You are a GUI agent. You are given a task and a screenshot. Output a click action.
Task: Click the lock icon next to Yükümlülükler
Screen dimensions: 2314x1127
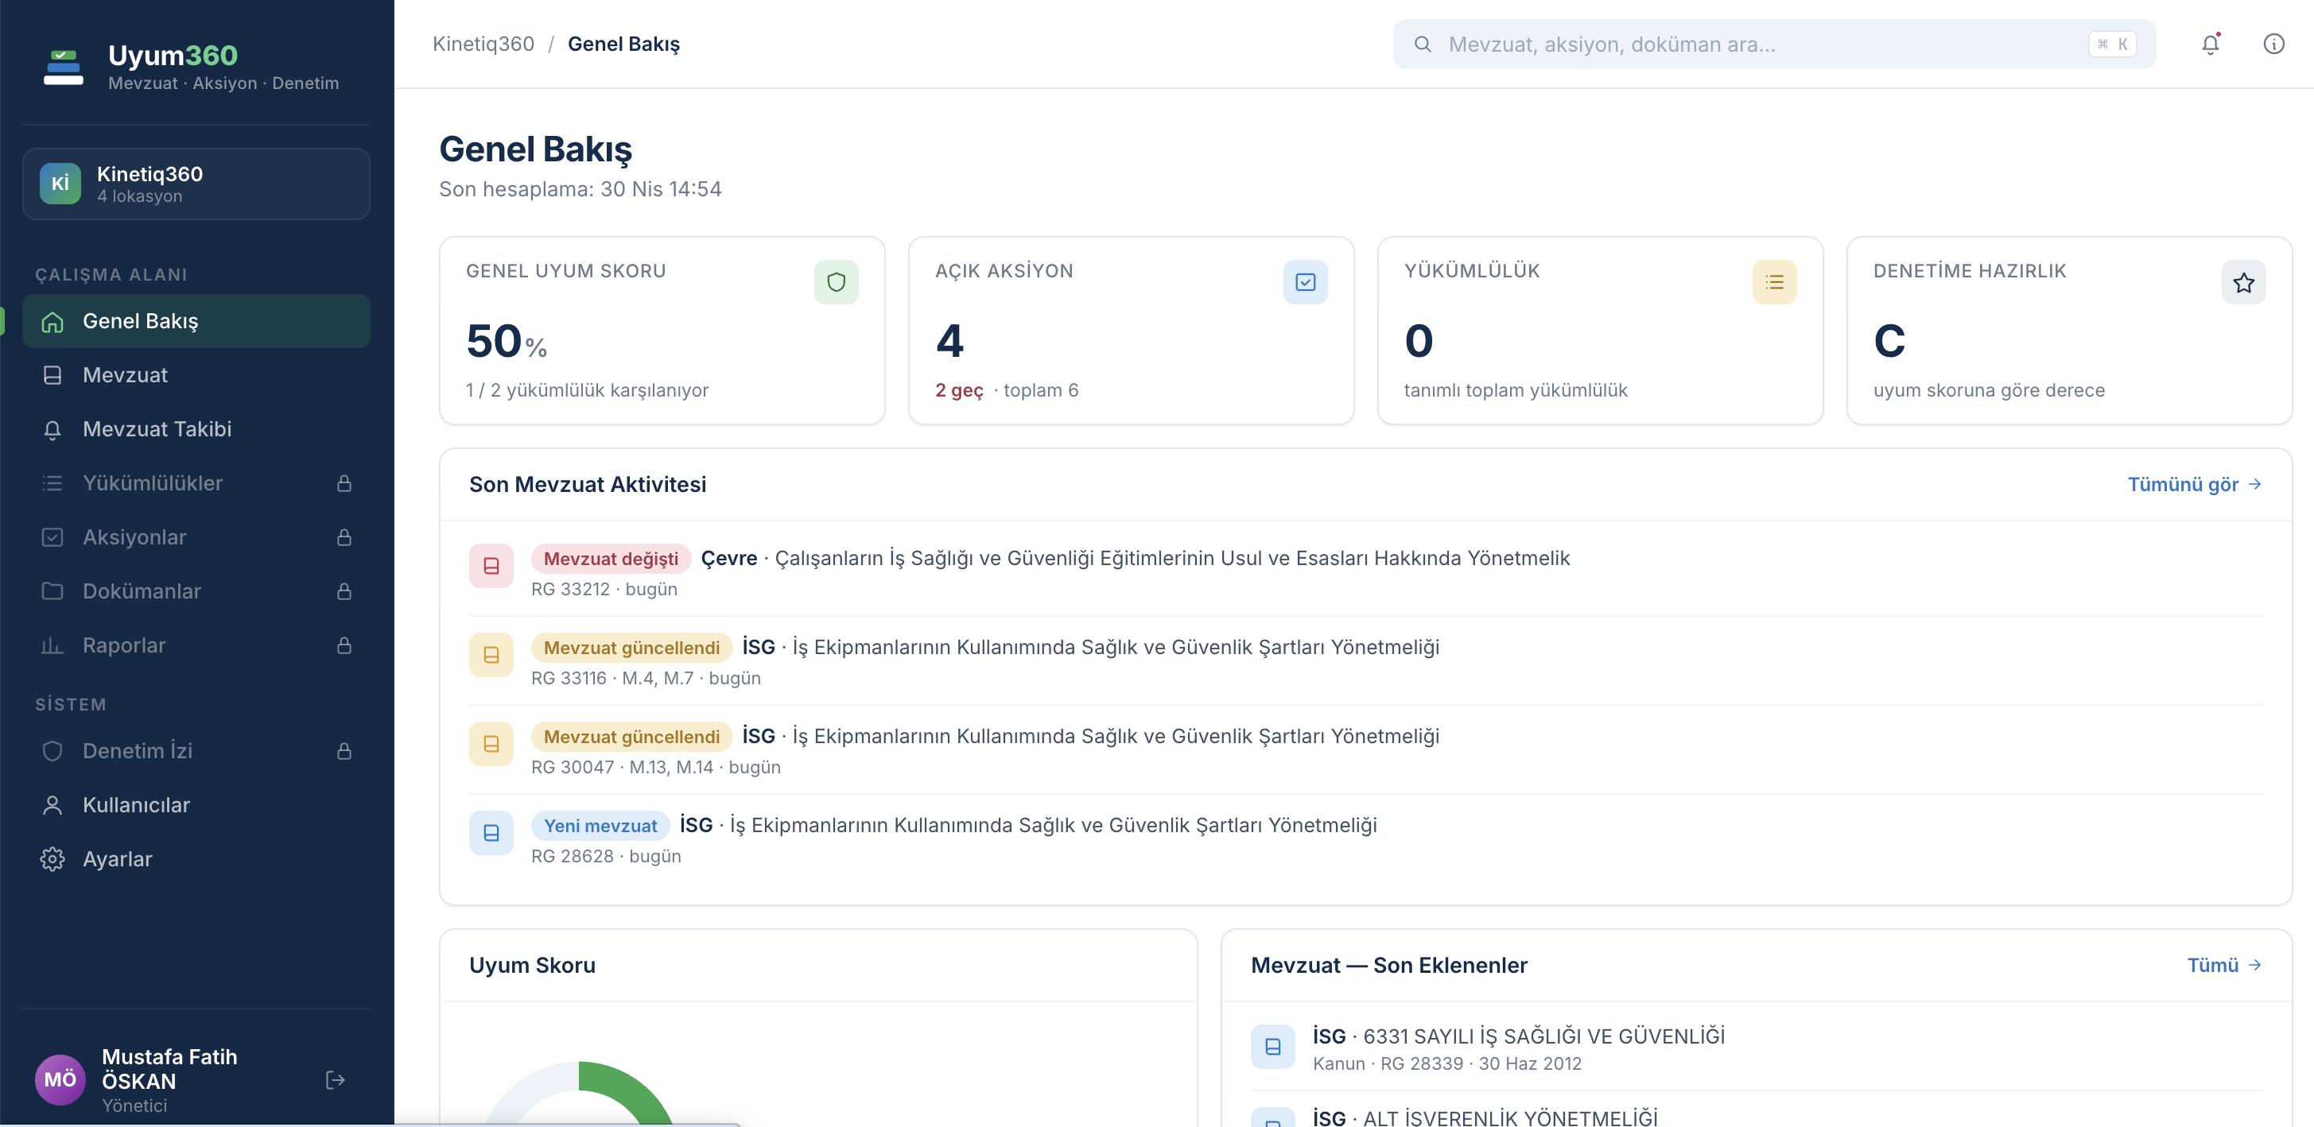(344, 483)
